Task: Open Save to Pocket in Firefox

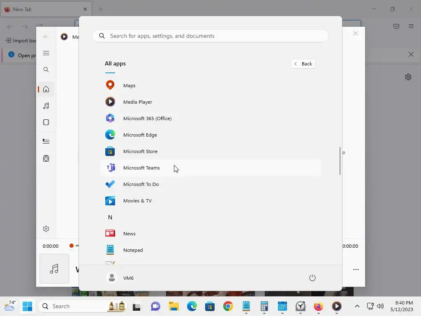Action: point(396,26)
